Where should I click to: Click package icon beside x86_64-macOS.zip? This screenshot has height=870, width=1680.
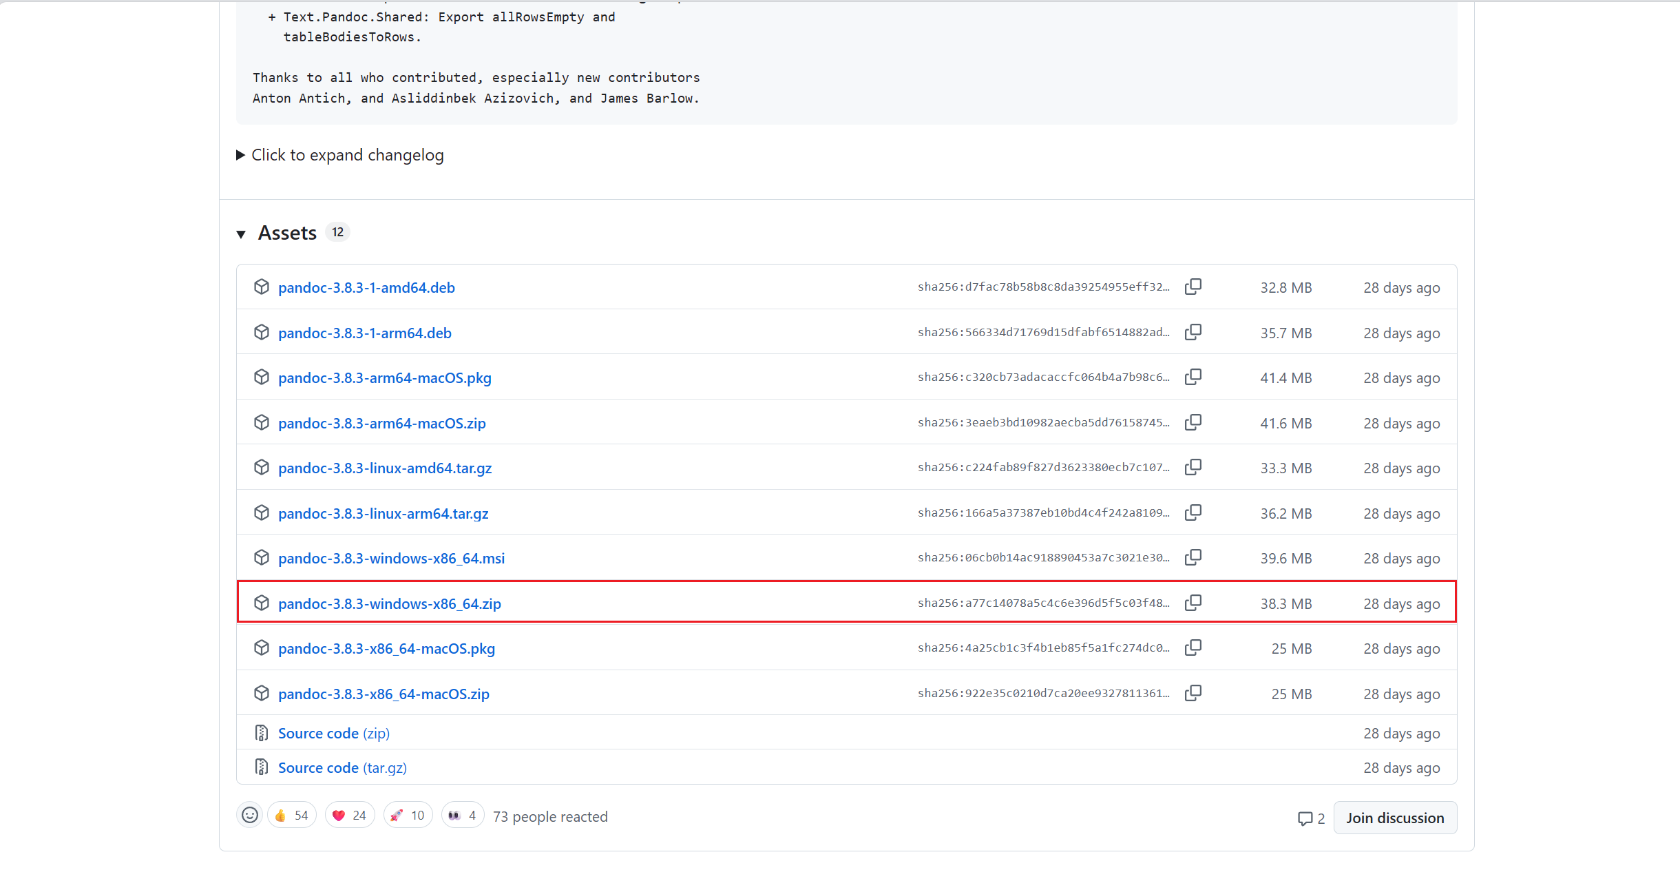point(262,693)
